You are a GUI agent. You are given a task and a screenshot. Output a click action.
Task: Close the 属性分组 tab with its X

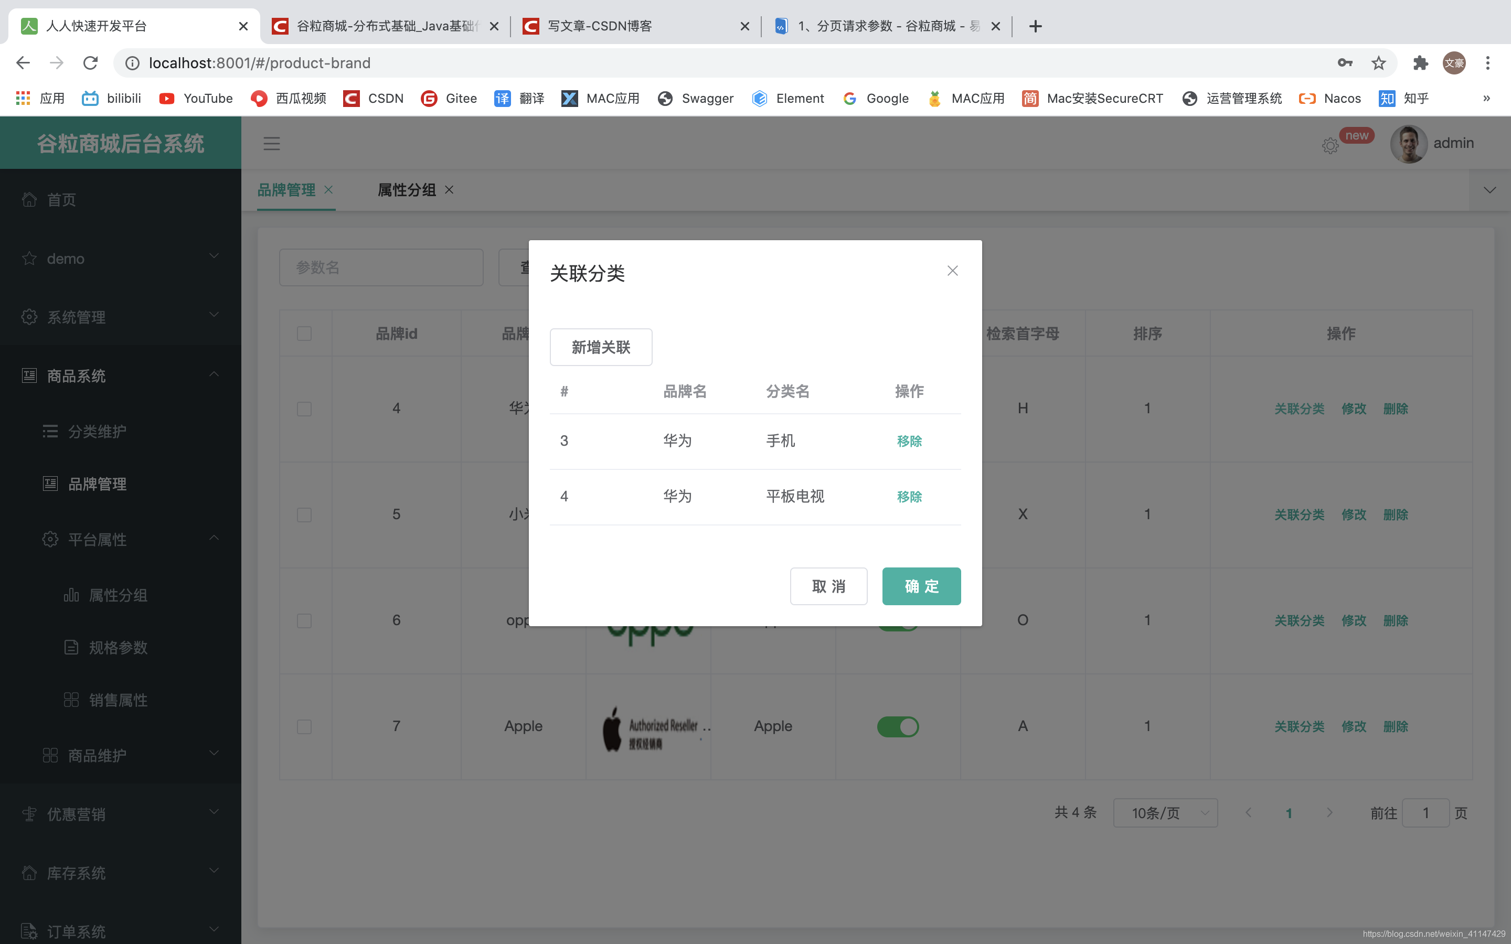[x=449, y=190]
